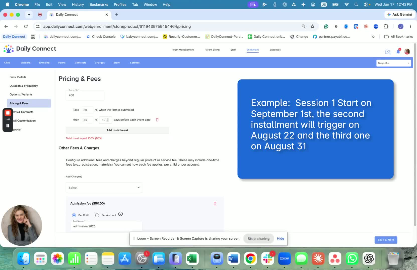This screenshot has width=417, height=270.
Task: Go to the Parent Billing tab
Action: tap(212, 50)
